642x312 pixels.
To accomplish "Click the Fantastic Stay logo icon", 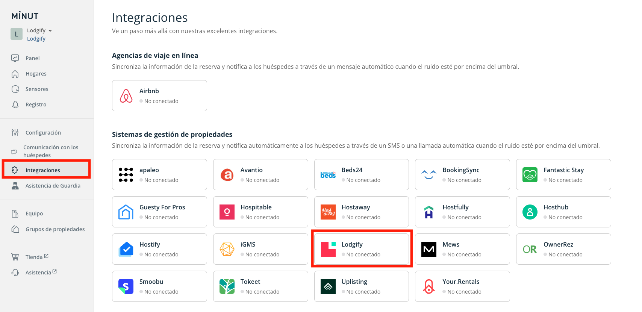I will (530, 175).
